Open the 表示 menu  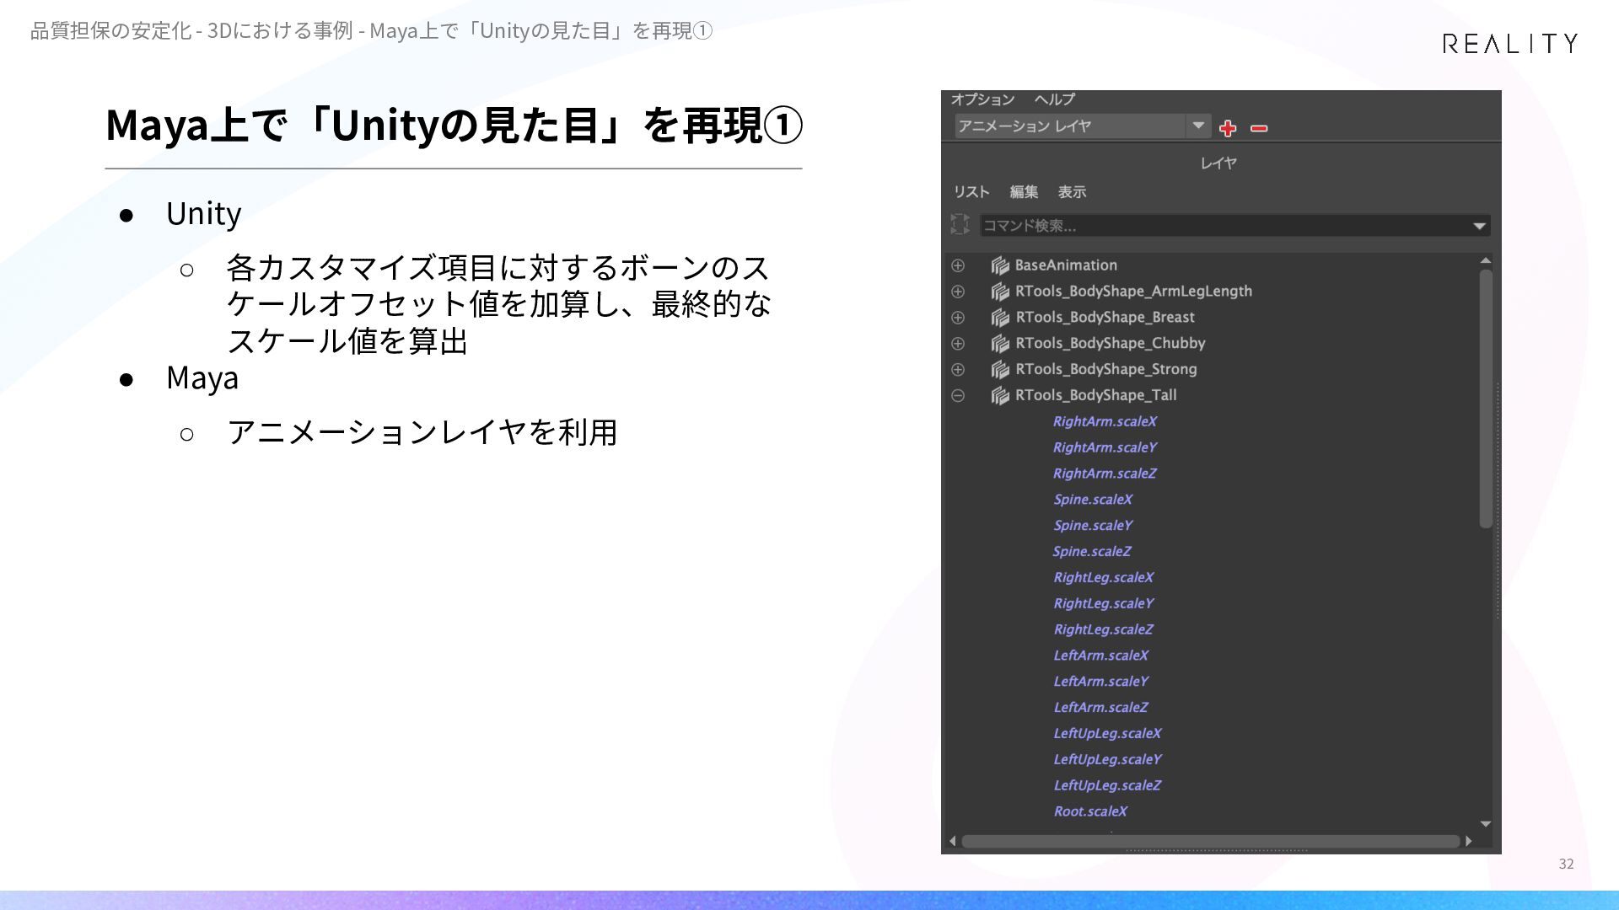pyautogui.click(x=1072, y=192)
